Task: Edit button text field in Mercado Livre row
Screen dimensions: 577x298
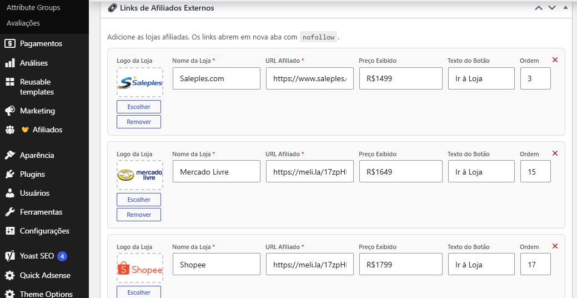Action: tap(481, 171)
